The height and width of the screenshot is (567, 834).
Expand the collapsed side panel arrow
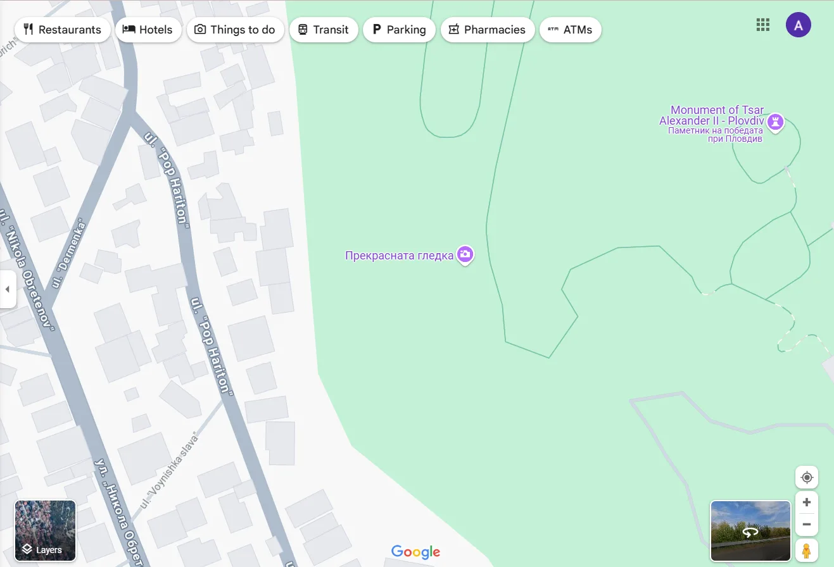tap(8, 289)
